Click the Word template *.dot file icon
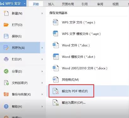This screenshot has width=129, height=118. point(56,57)
